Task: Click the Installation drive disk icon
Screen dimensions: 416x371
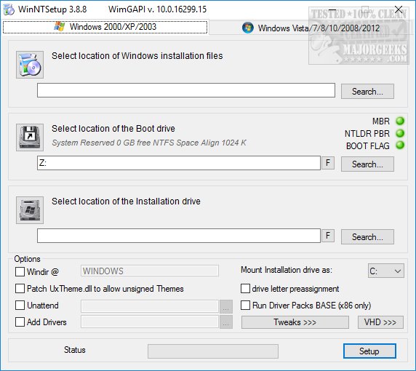Action: pyautogui.click(x=30, y=210)
